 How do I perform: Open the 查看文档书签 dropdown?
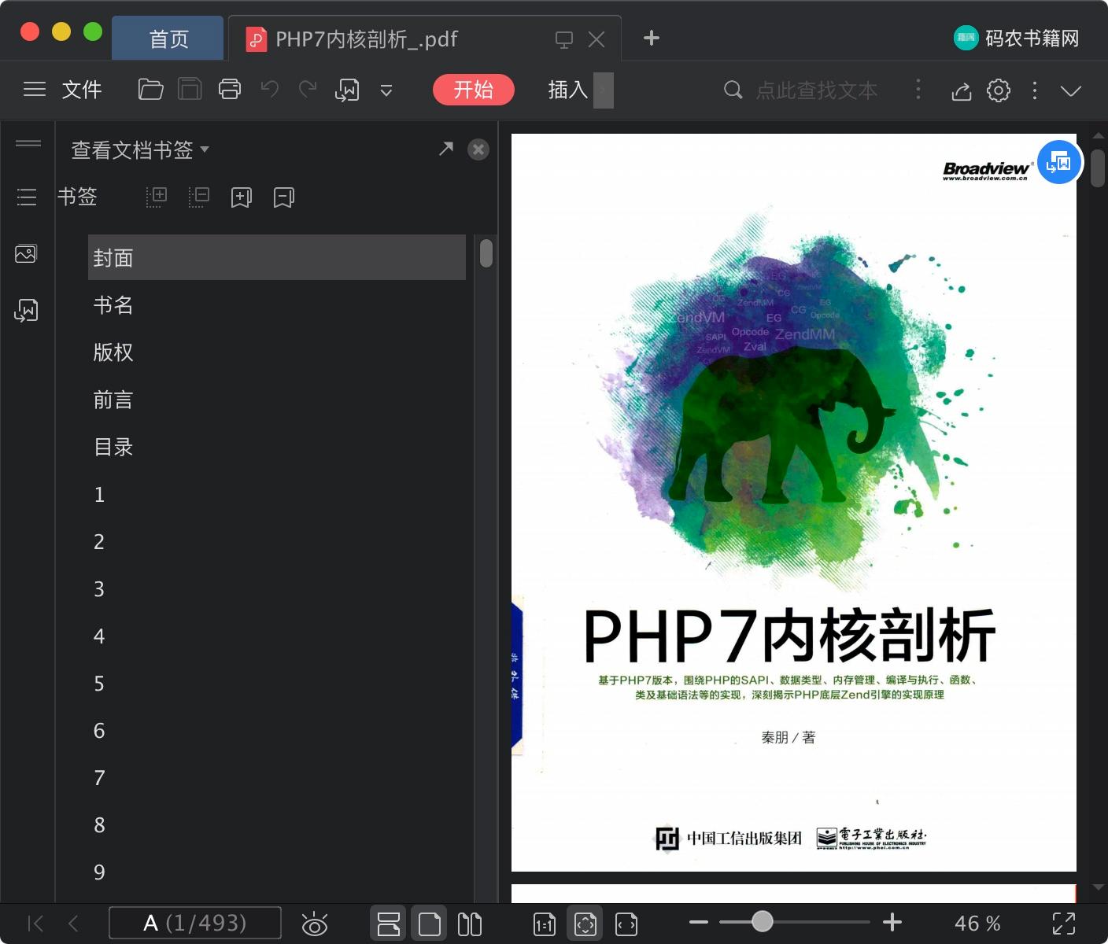click(x=140, y=149)
